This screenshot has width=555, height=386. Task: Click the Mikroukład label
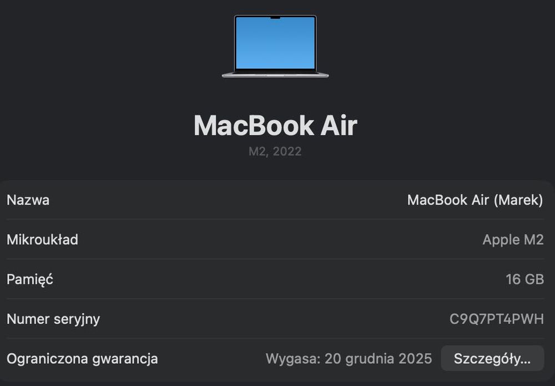(x=43, y=240)
